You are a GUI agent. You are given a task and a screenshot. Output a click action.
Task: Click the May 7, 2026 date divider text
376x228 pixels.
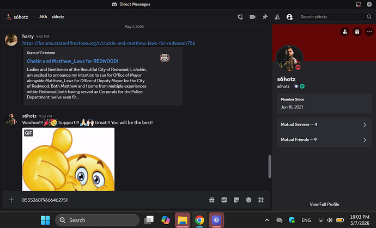pyautogui.click(x=134, y=27)
